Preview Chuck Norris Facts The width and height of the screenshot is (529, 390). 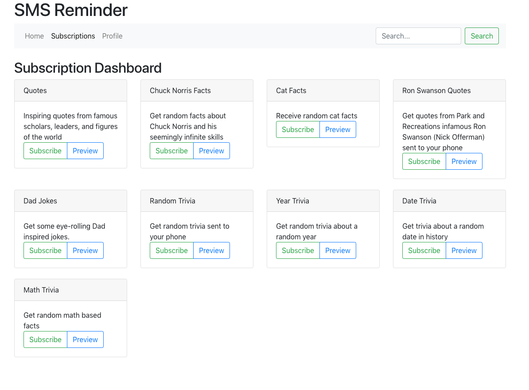211,151
